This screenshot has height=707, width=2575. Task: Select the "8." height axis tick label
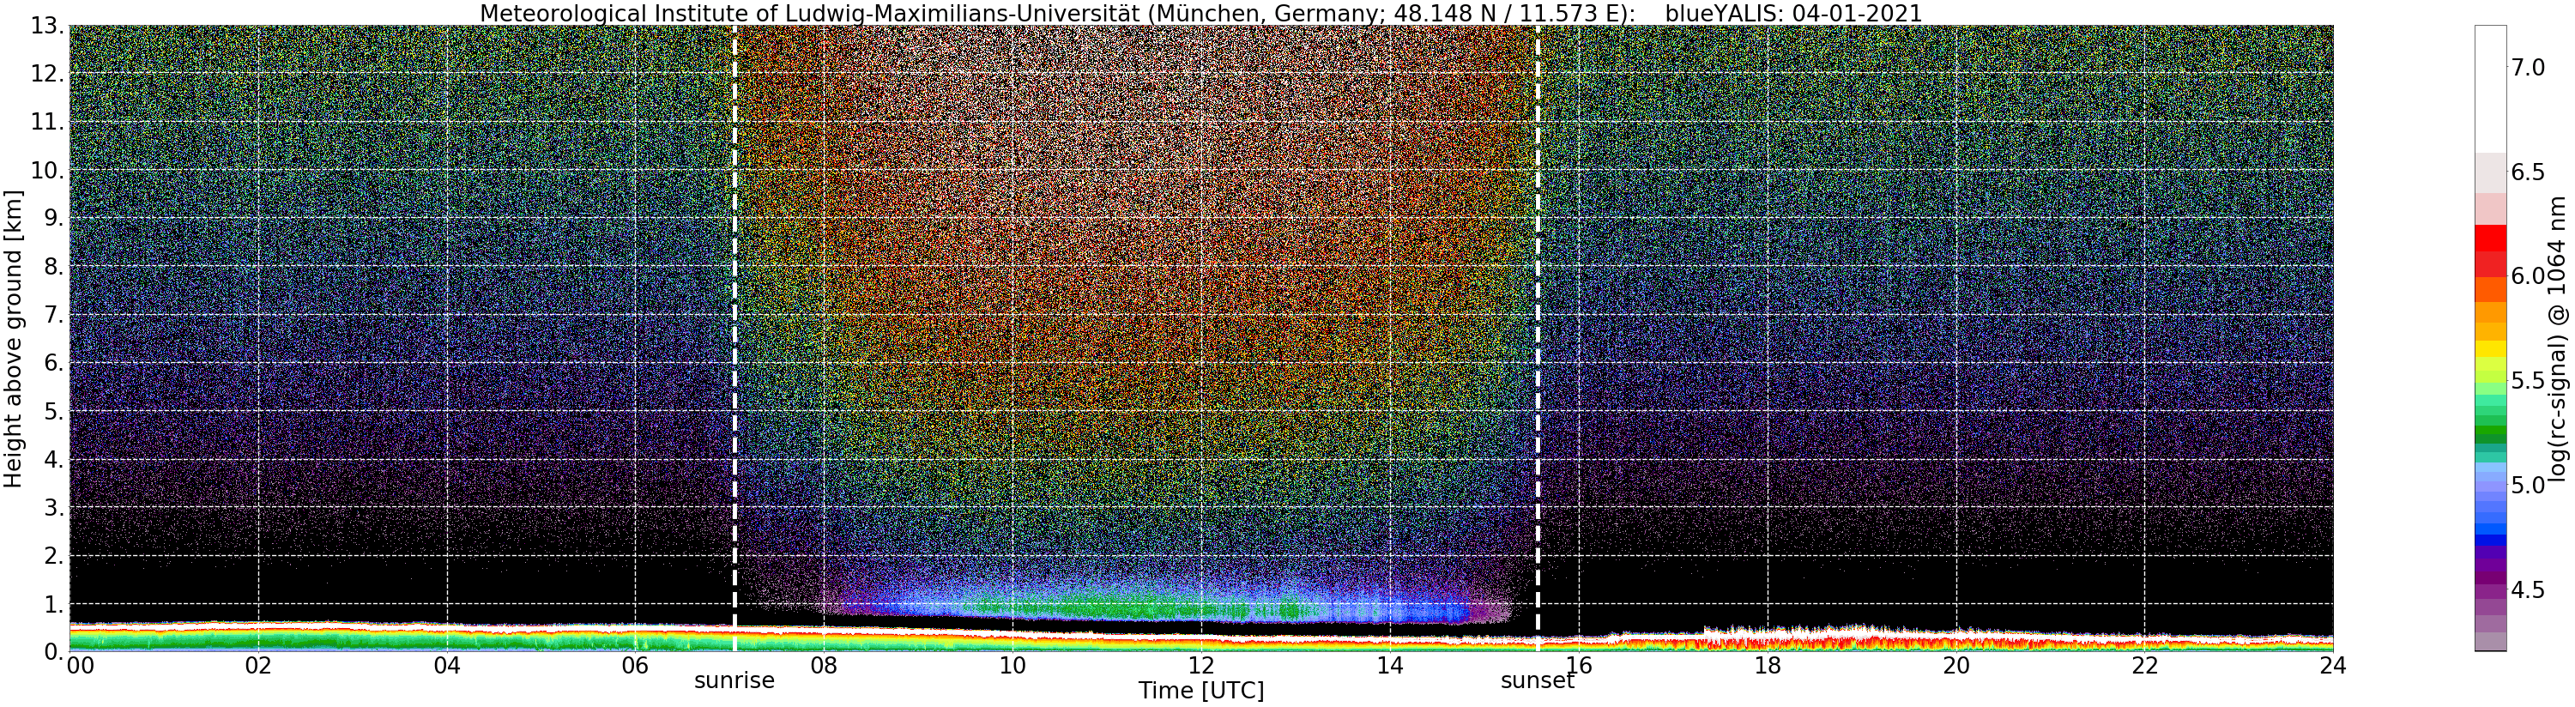[54, 267]
